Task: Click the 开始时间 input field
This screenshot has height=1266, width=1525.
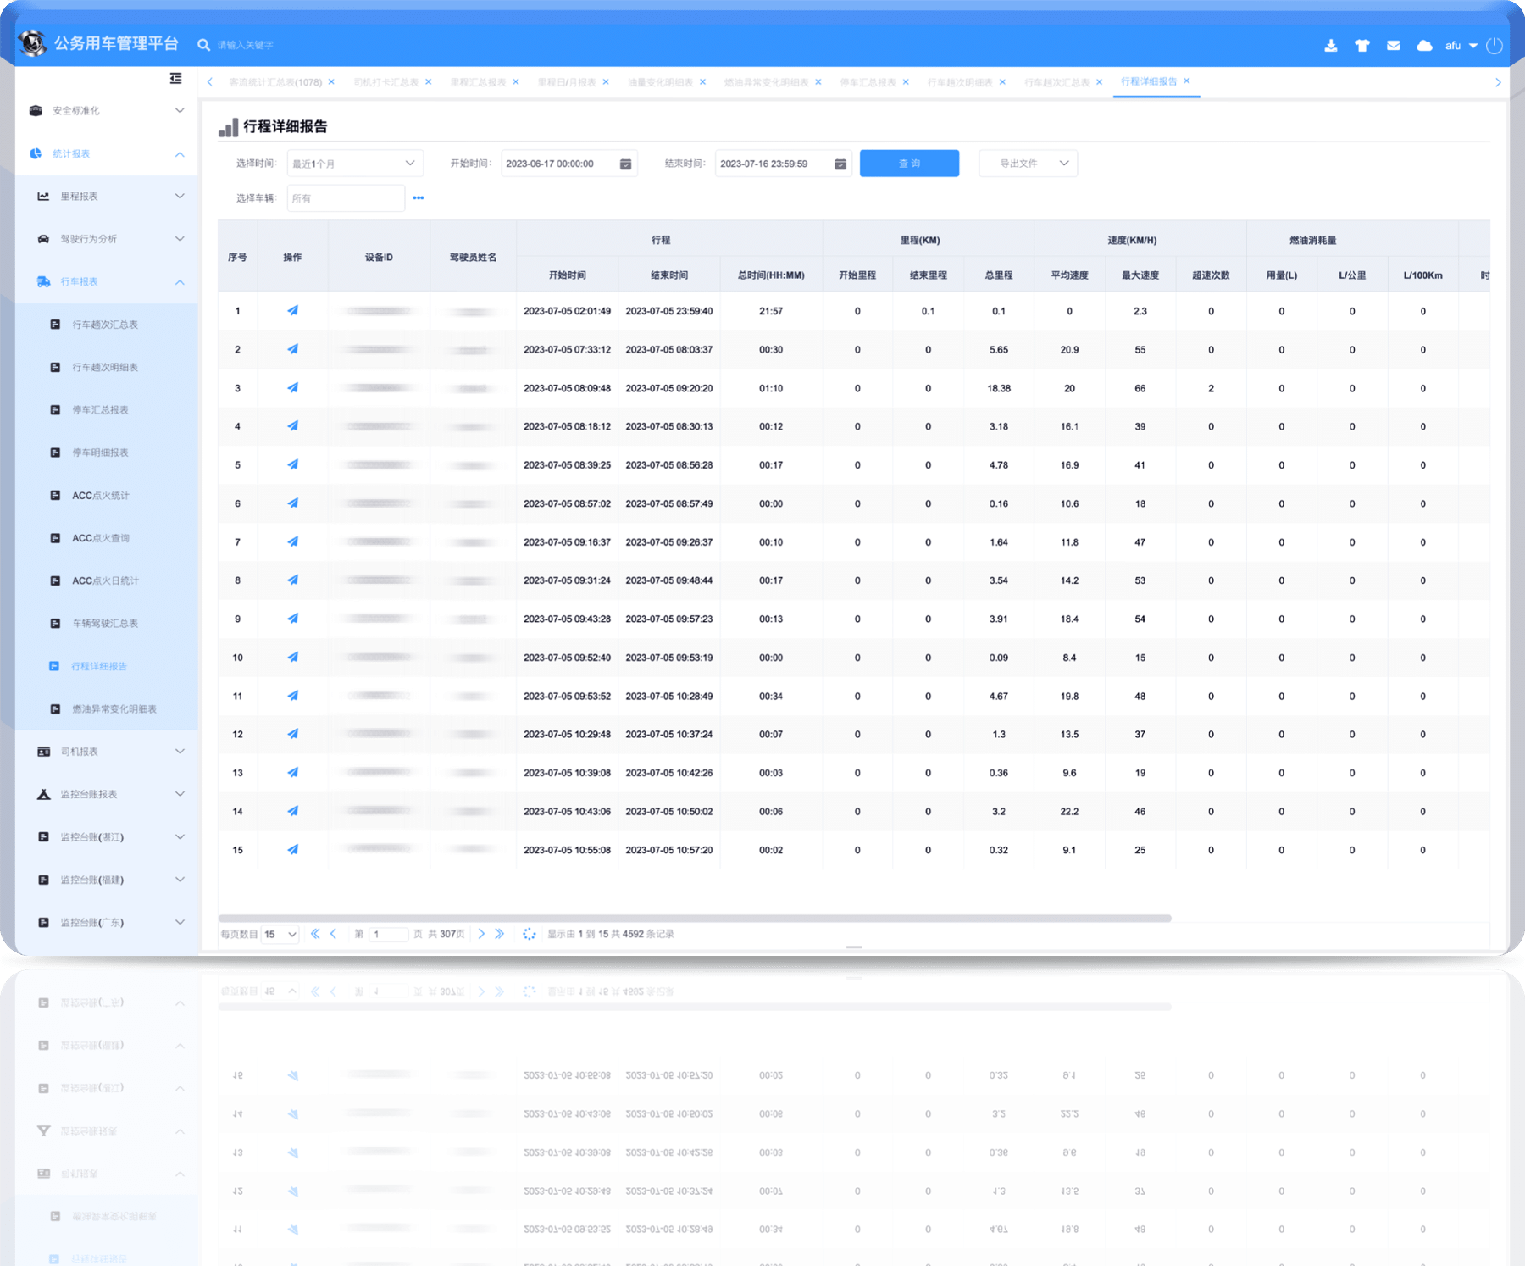Action: point(568,164)
